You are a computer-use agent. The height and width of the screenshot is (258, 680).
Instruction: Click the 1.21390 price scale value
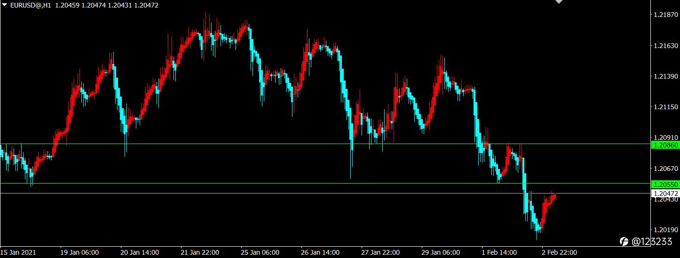click(x=666, y=76)
